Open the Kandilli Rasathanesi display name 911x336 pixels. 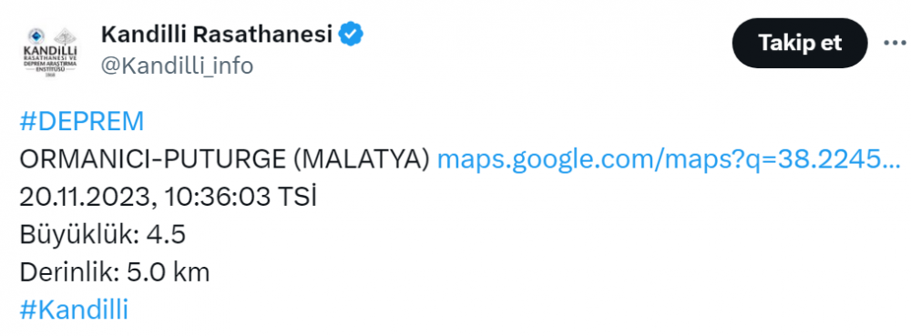coord(216,35)
